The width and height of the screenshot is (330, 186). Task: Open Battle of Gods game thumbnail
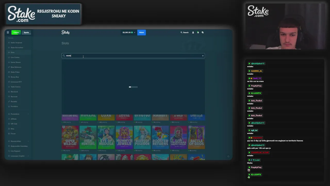point(196,137)
